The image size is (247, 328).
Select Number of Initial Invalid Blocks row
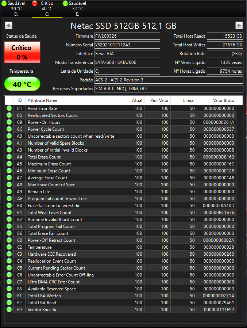[120, 150]
